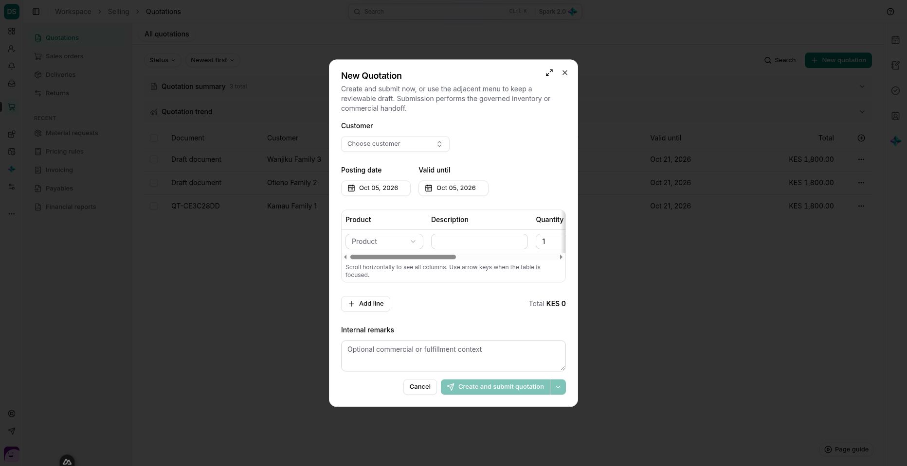Click the New quotation button

[838, 60]
